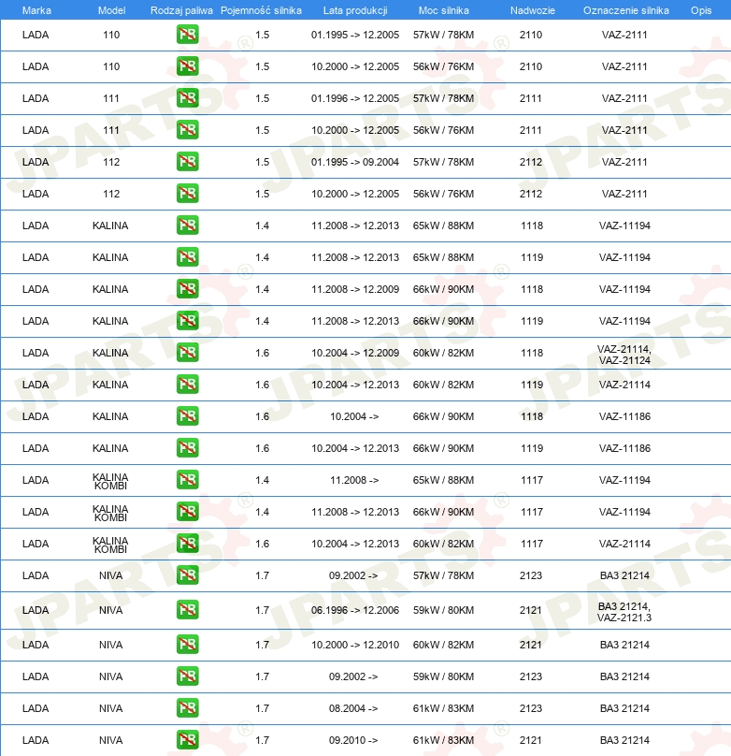Click model 111 in the 01.1996 row
This screenshot has height=756, width=731.
(x=111, y=98)
